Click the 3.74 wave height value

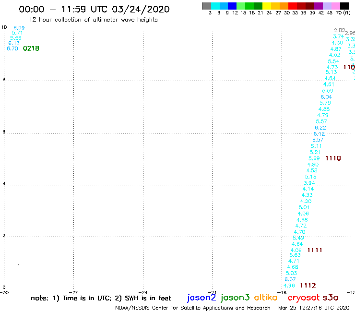[338, 36]
